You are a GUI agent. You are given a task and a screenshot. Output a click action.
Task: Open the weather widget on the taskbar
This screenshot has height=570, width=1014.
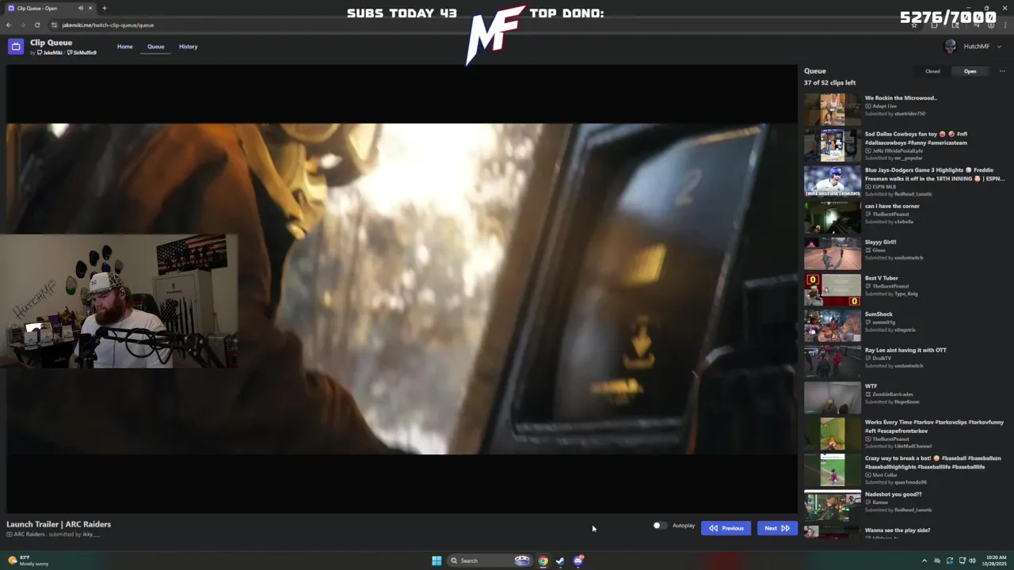(x=28, y=560)
